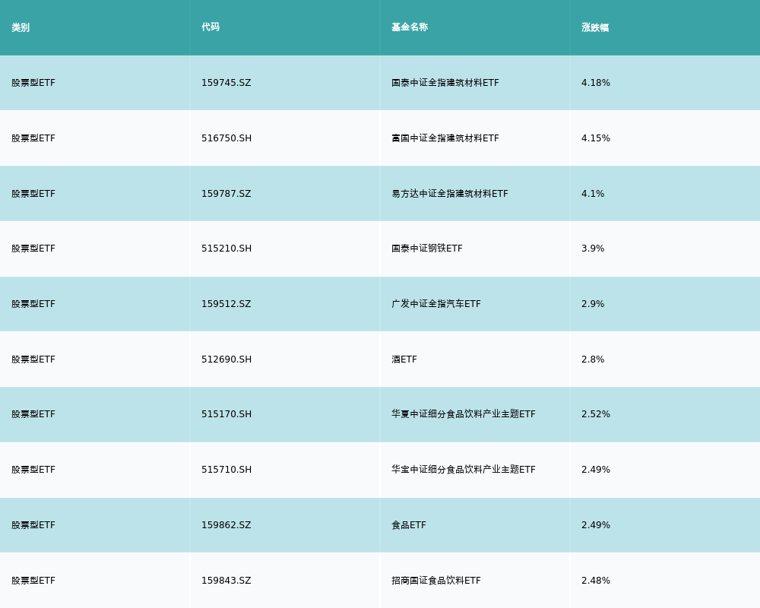Image resolution: width=760 pixels, height=608 pixels.
Task: Select code 159512.SZ
Action: click(x=226, y=304)
